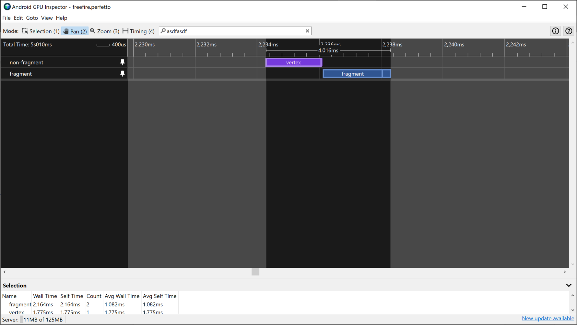Select fragment row in Selection table
Screen dimensions: 577x325
(x=20, y=304)
